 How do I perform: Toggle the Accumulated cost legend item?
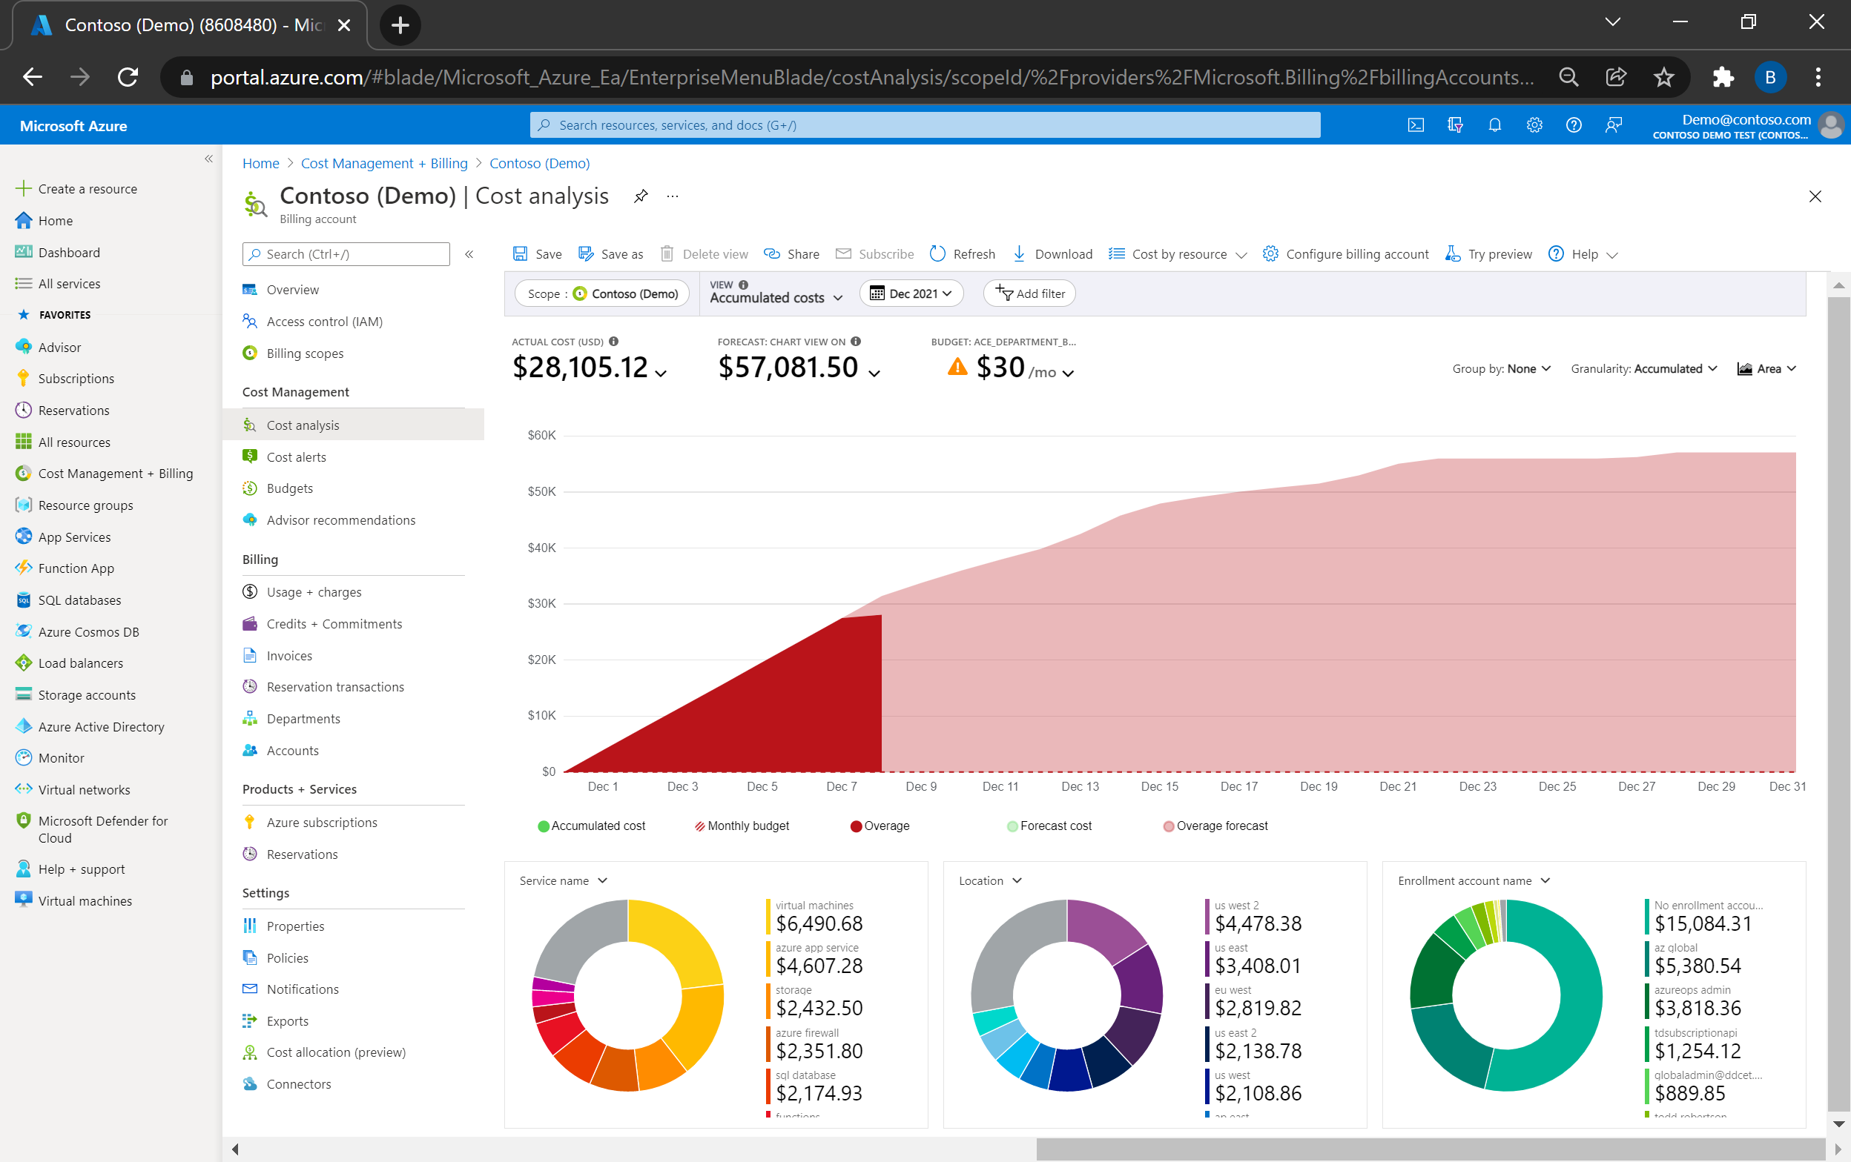591,826
